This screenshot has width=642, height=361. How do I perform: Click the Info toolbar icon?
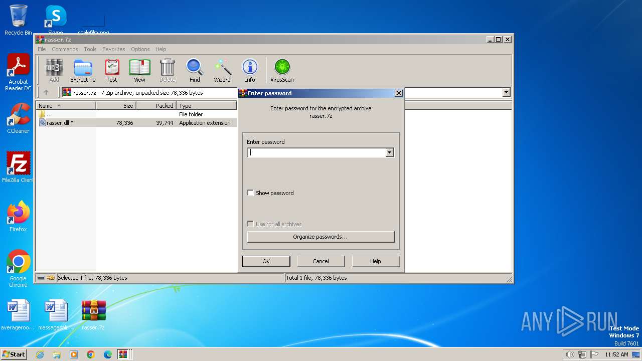(x=250, y=70)
